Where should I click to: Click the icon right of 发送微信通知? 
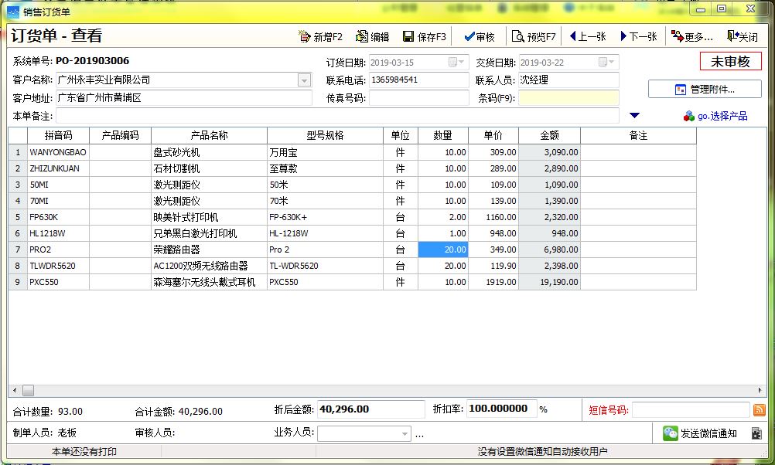[x=756, y=433]
